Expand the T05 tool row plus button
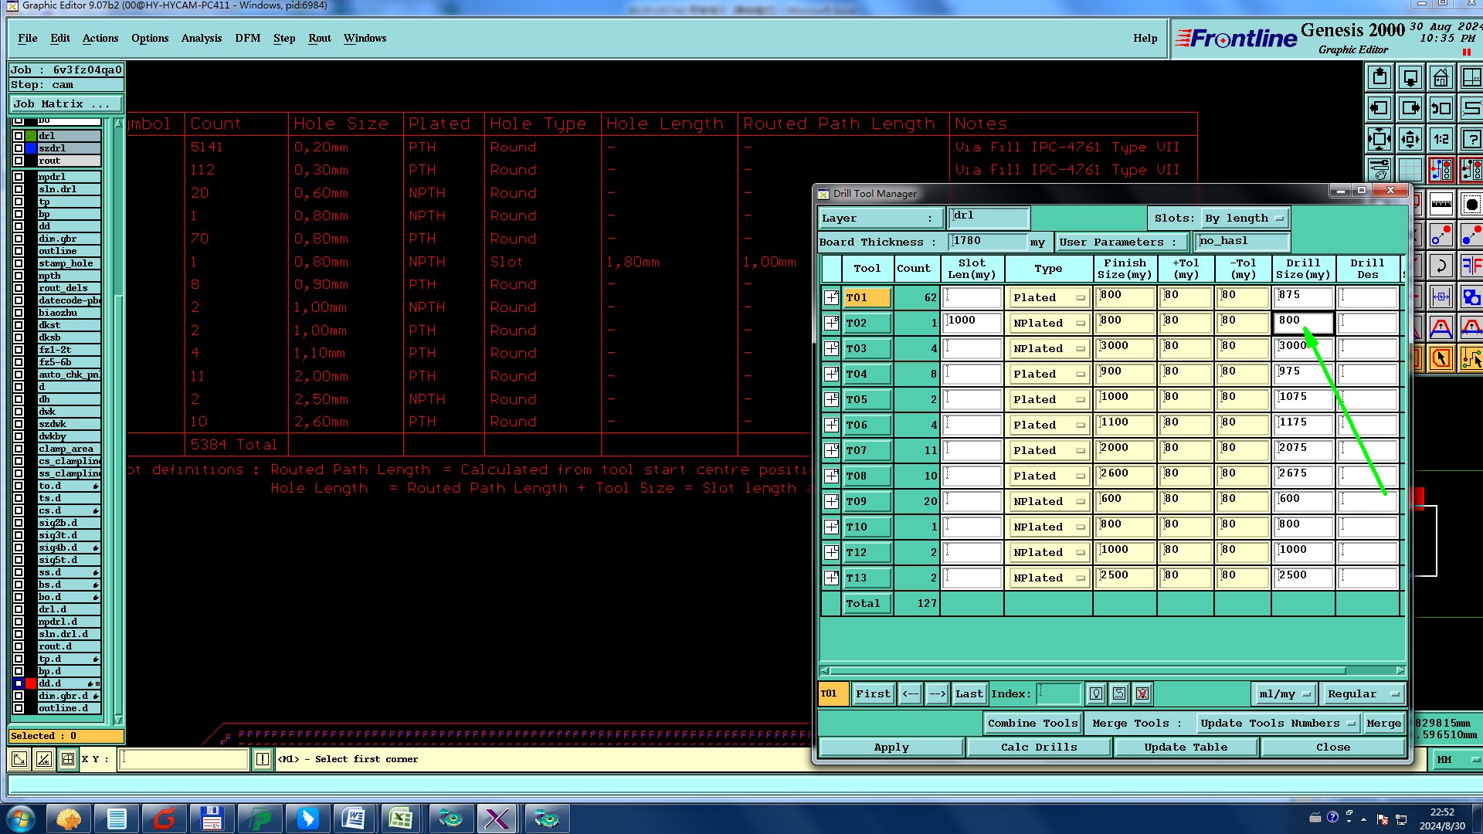The width and height of the screenshot is (1483, 834). pos(831,399)
